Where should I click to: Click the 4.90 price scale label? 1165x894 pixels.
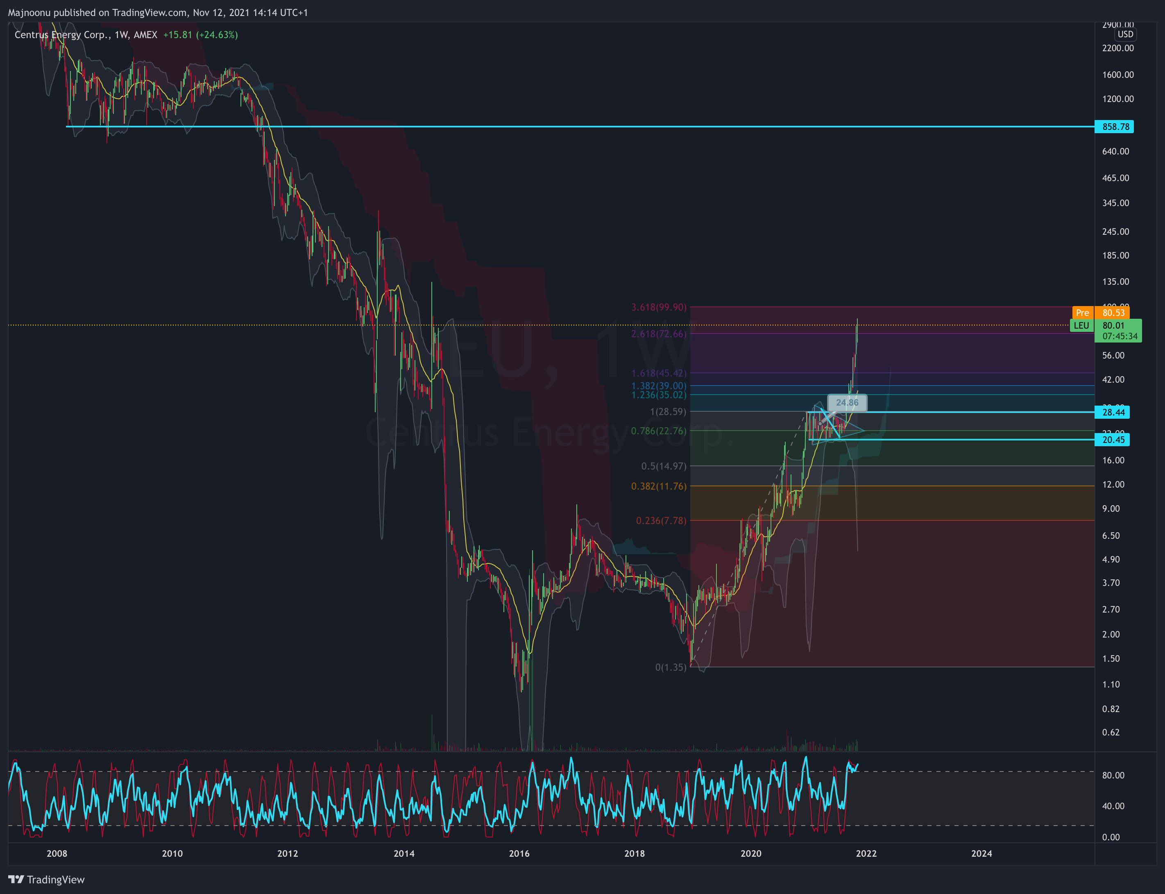tap(1111, 559)
